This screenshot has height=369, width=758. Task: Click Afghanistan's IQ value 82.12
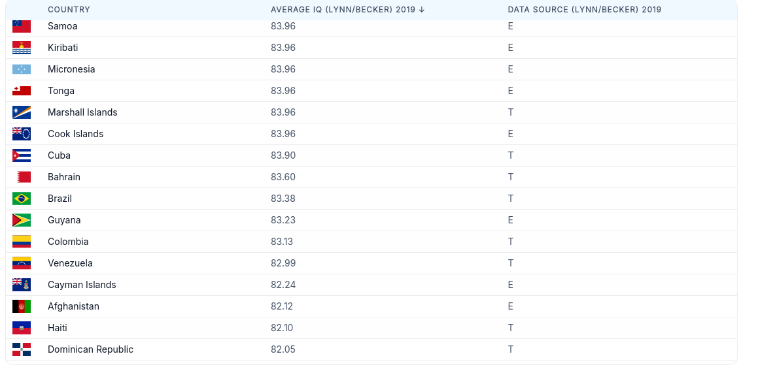[x=282, y=306]
